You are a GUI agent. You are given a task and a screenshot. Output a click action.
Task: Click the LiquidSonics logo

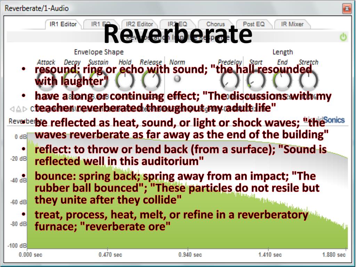[x=324, y=120]
